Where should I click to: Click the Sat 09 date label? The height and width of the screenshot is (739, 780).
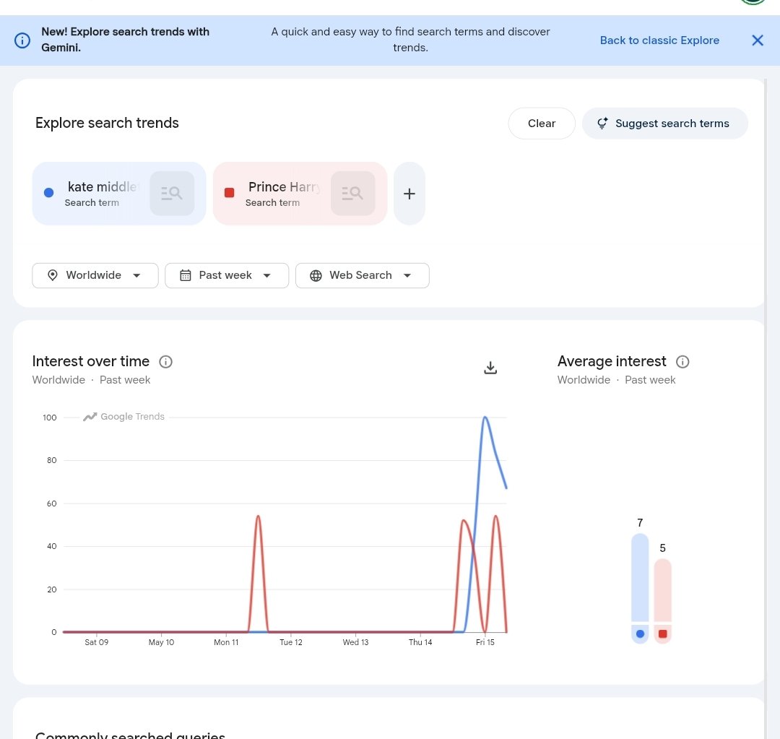pyautogui.click(x=96, y=642)
